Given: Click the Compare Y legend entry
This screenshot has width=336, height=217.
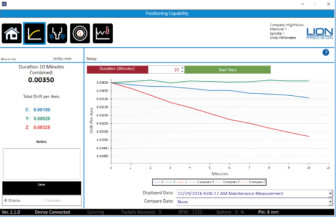Looking at the screenshot, I should pyautogui.click(x=228, y=182).
